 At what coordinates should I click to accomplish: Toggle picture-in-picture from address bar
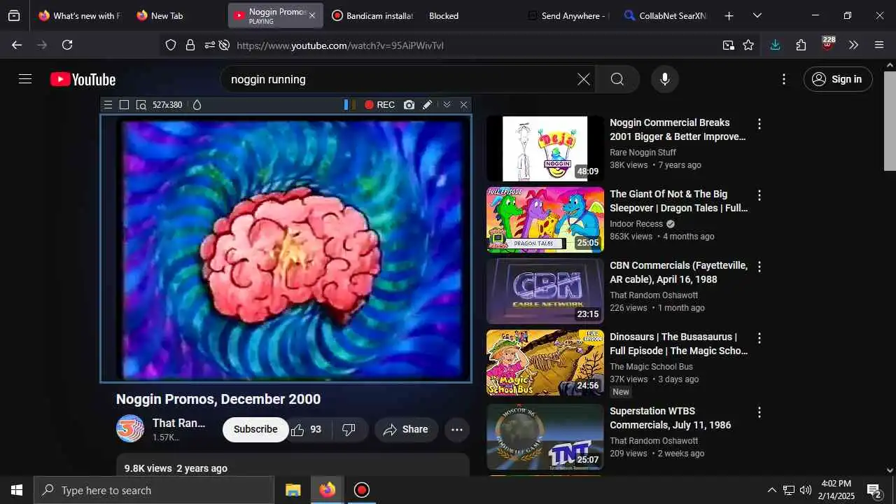click(729, 45)
